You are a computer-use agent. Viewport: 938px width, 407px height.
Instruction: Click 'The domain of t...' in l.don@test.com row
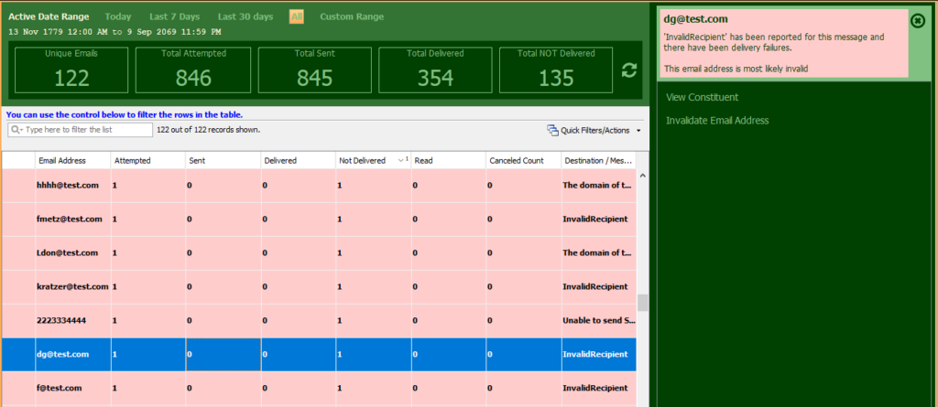(598, 252)
